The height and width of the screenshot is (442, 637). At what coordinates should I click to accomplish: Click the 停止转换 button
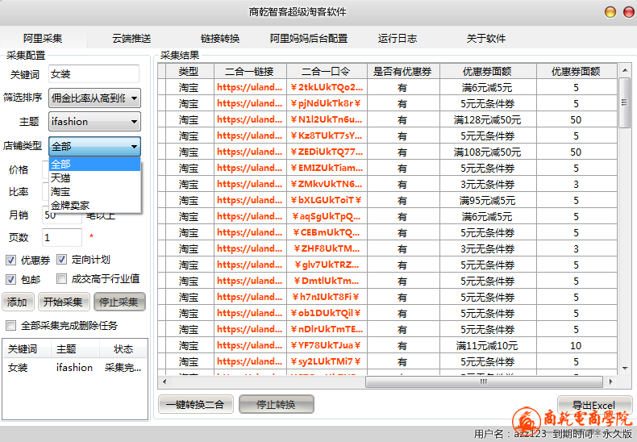pos(277,404)
